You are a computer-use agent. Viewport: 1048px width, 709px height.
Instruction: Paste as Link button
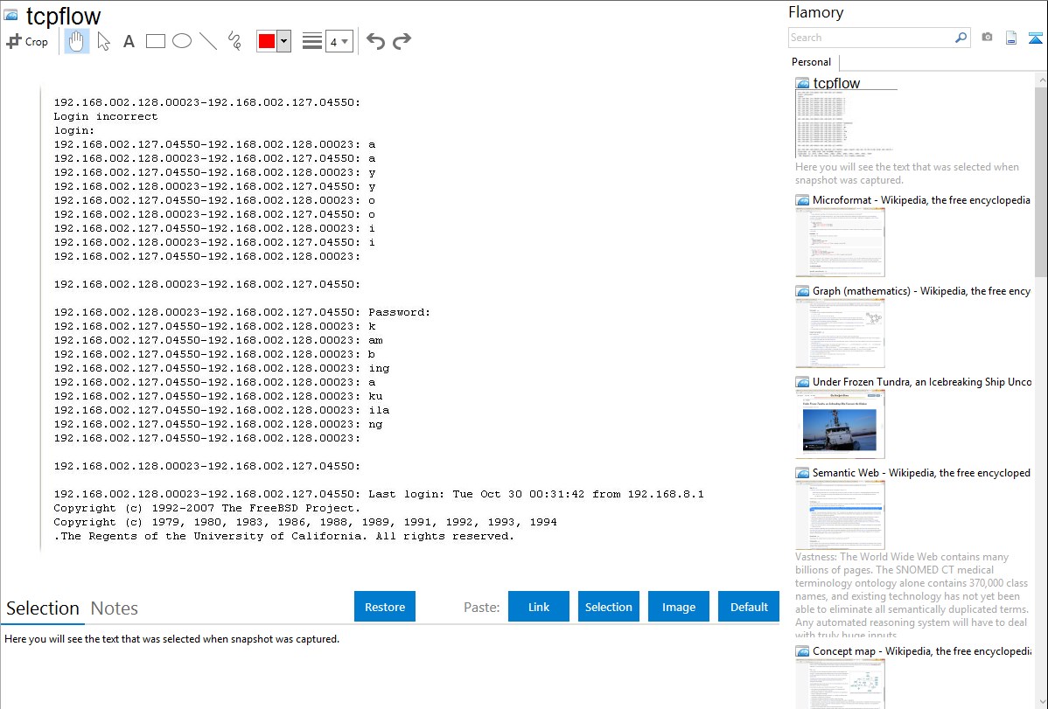[539, 607]
